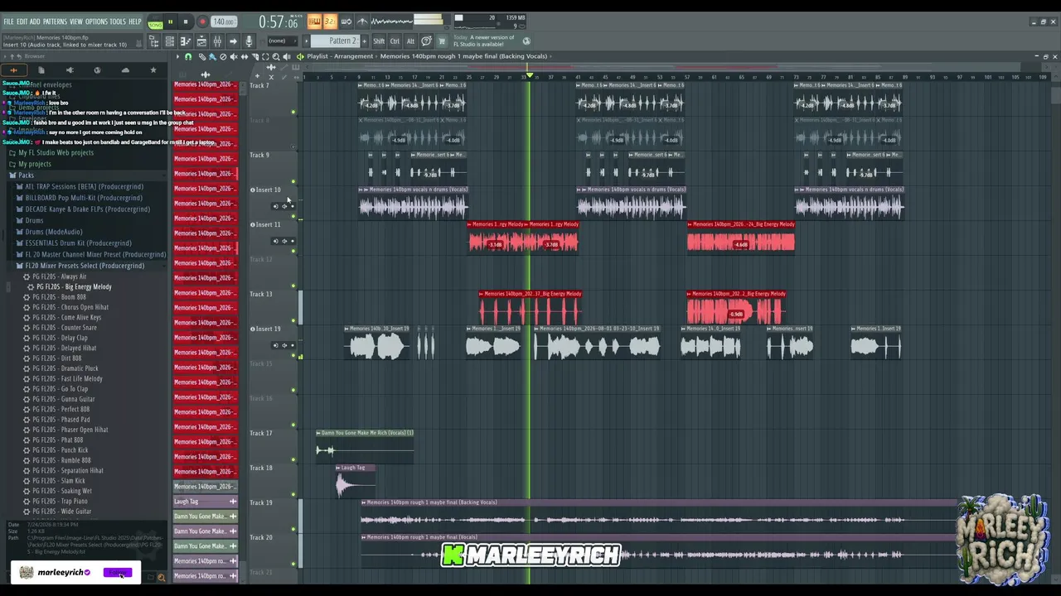This screenshot has height=596, width=1061.
Task: Toggle Song/Pattern mode switch
Action: [155, 22]
